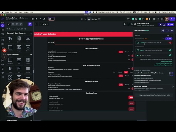This screenshot has width=176, height=132.
Task: Open Android device configuration docs link
Action: tap(163, 65)
